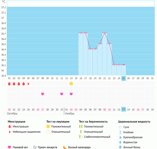Select the temperature point on cycle day 16
The width and height of the screenshot is (157, 149).
point(81,33)
